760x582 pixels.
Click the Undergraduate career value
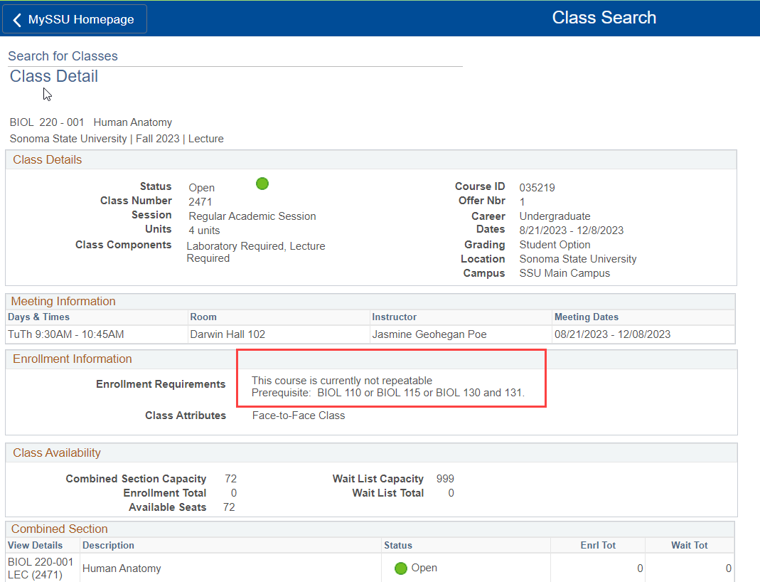coord(555,216)
